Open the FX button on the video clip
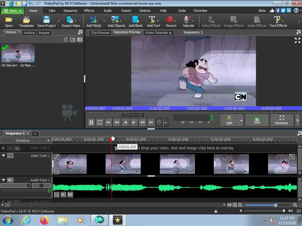This screenshot has height=226, width=302. click(x=56, y=172)
